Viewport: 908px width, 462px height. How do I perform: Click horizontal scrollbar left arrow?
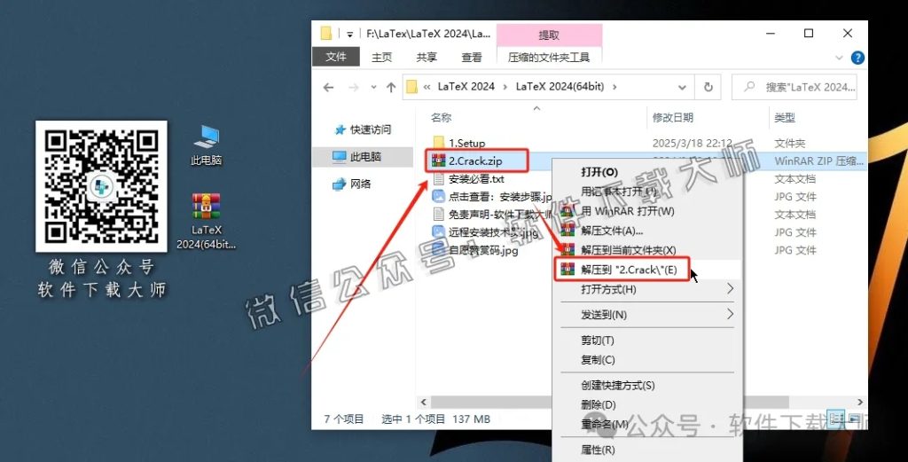(x=423, y=402)
